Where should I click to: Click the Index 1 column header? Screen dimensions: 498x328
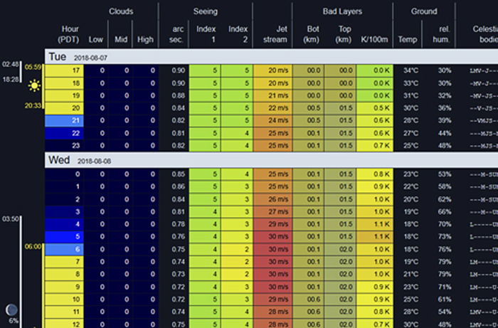(x=206, y=34)
